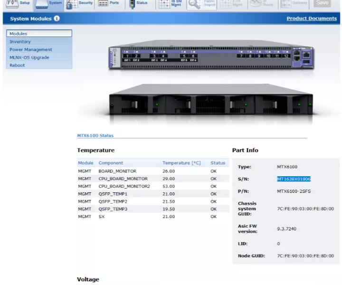Click the part number MTX6100-2SFS

[x=294, y=191]
